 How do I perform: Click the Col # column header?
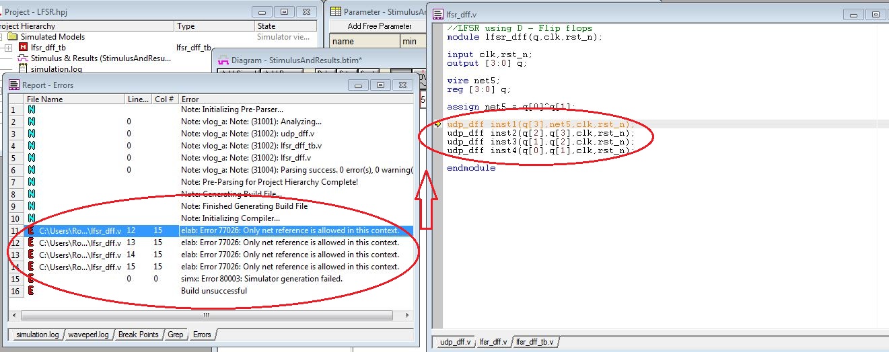coord(165,99)
